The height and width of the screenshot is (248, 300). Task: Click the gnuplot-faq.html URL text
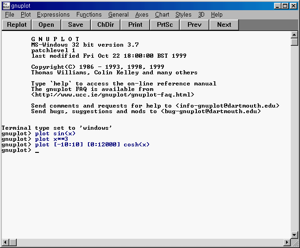coord(112,95)
